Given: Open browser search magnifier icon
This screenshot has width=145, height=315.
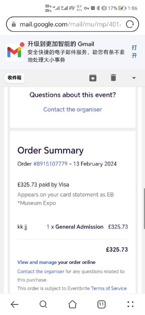Looking at the screenshot, I should 43,304.
